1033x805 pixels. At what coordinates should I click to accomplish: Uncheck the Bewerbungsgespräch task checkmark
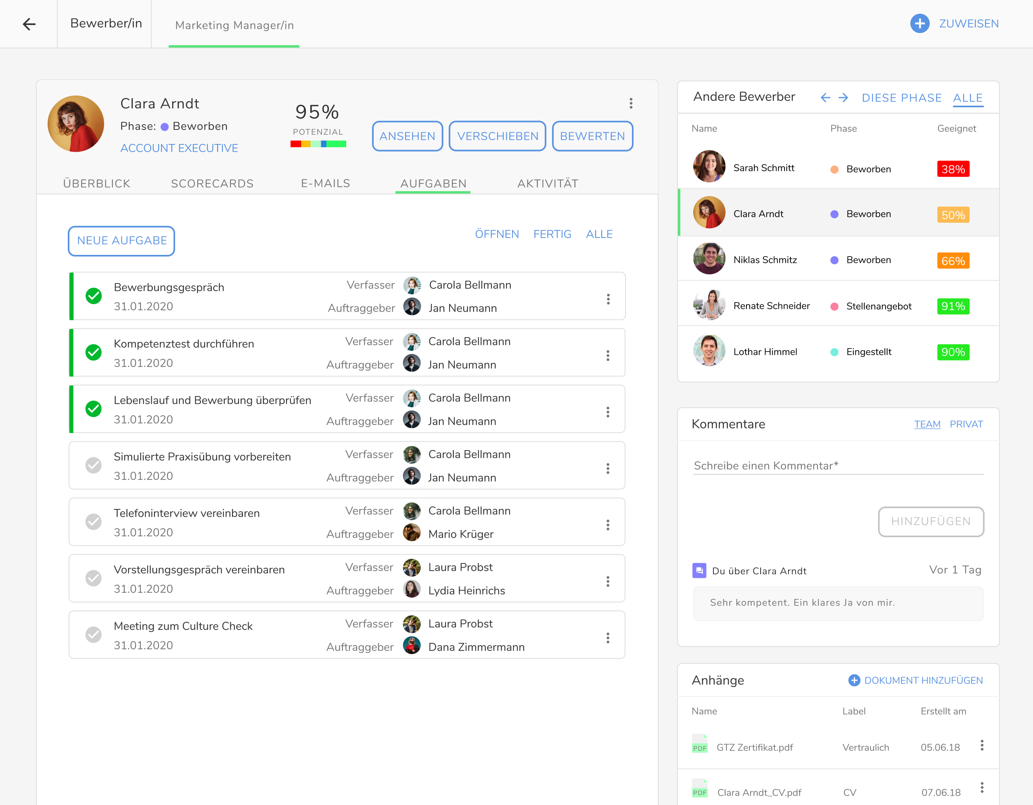pos(94,296)
